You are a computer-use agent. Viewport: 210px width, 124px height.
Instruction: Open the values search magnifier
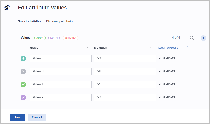pos(192,38)
